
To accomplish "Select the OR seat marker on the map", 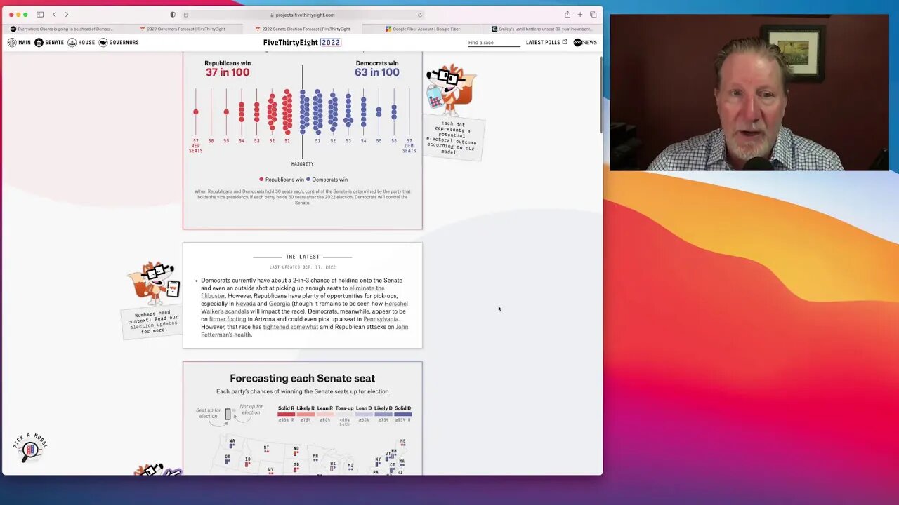I will point(228,459).
